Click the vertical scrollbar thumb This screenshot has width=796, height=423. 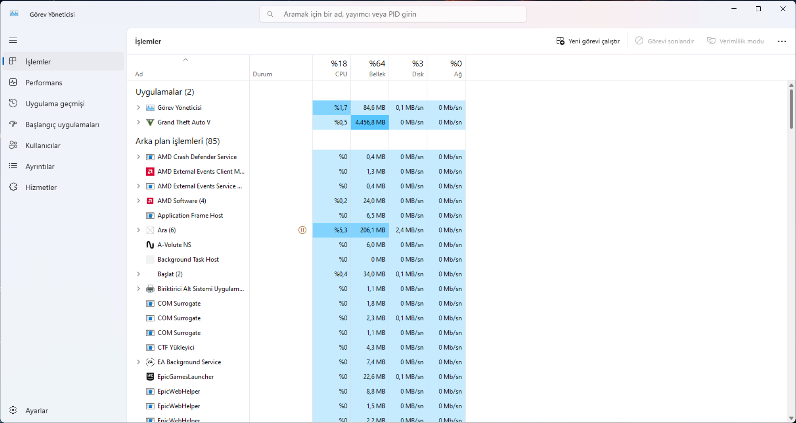(x=791, y=109)
